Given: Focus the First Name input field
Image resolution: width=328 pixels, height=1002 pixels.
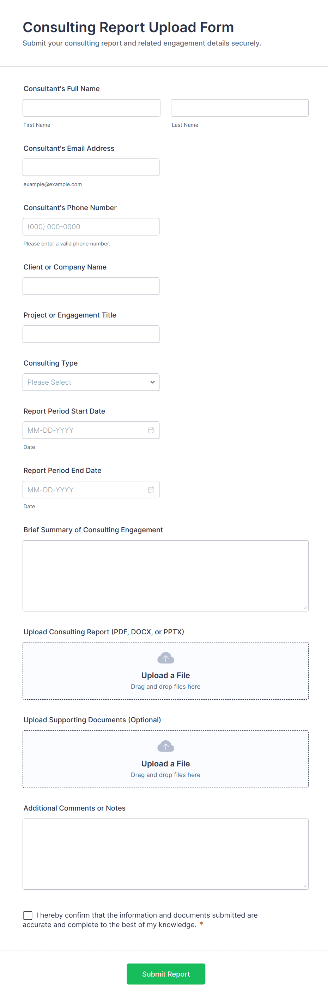Looking at the screenshot, I should tap(91, 108).
